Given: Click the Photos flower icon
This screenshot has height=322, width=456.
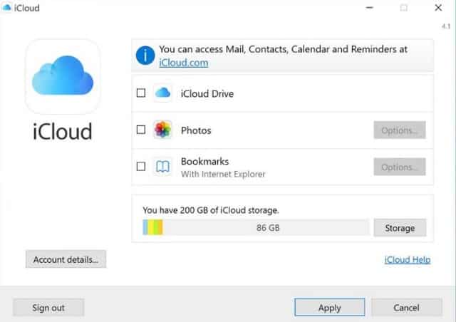Looking at the screenshot, I should [x=162, y=130].
